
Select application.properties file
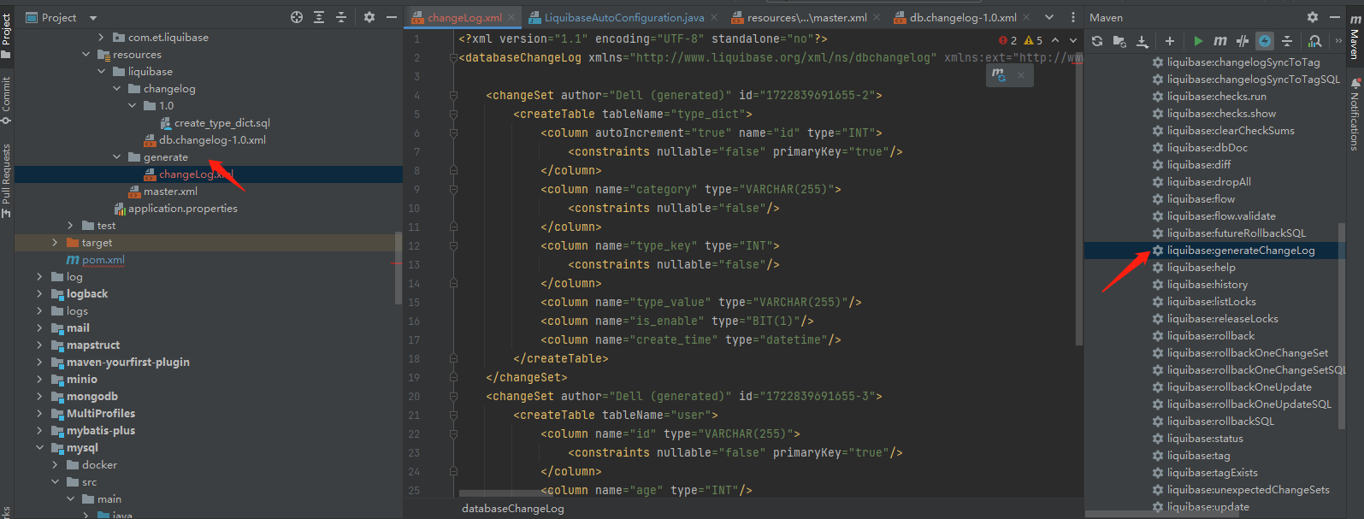[176, 209]
